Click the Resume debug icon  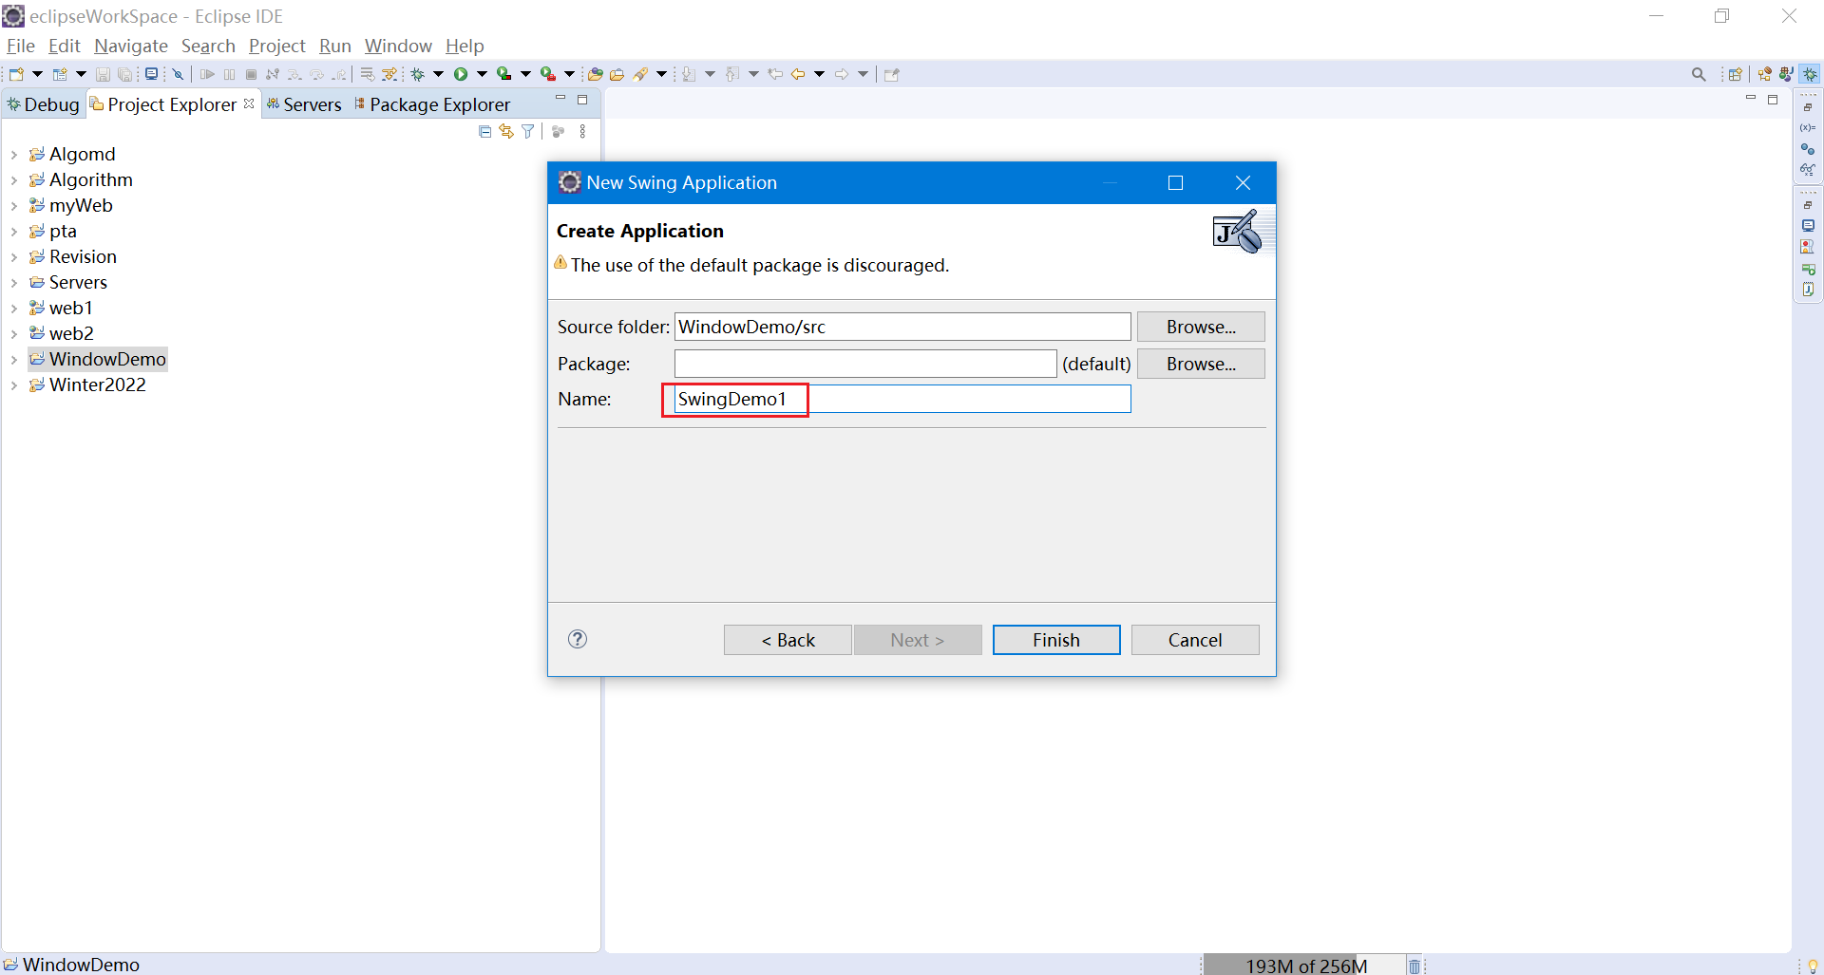pyautogui.click(x=207, y=74)
